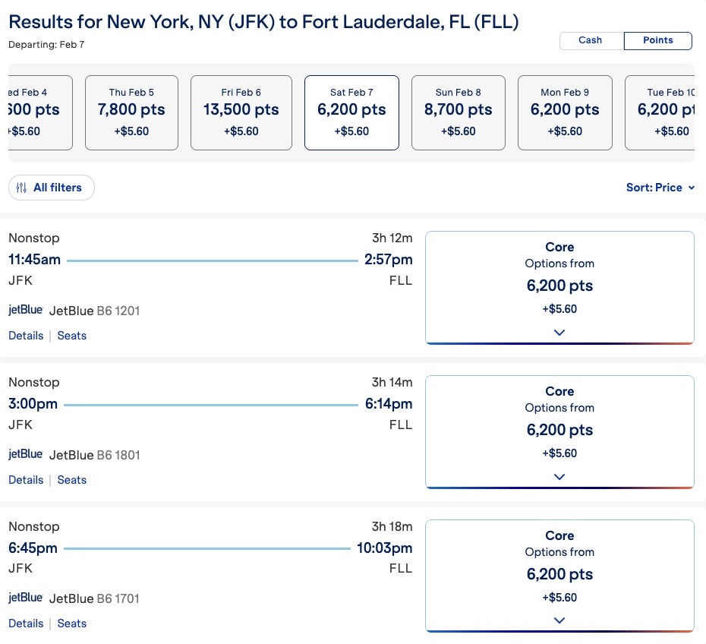This screenshot has height=644, width=706.
Task: Open Details for flight B6 1201
Action: [x=26, y=336]
